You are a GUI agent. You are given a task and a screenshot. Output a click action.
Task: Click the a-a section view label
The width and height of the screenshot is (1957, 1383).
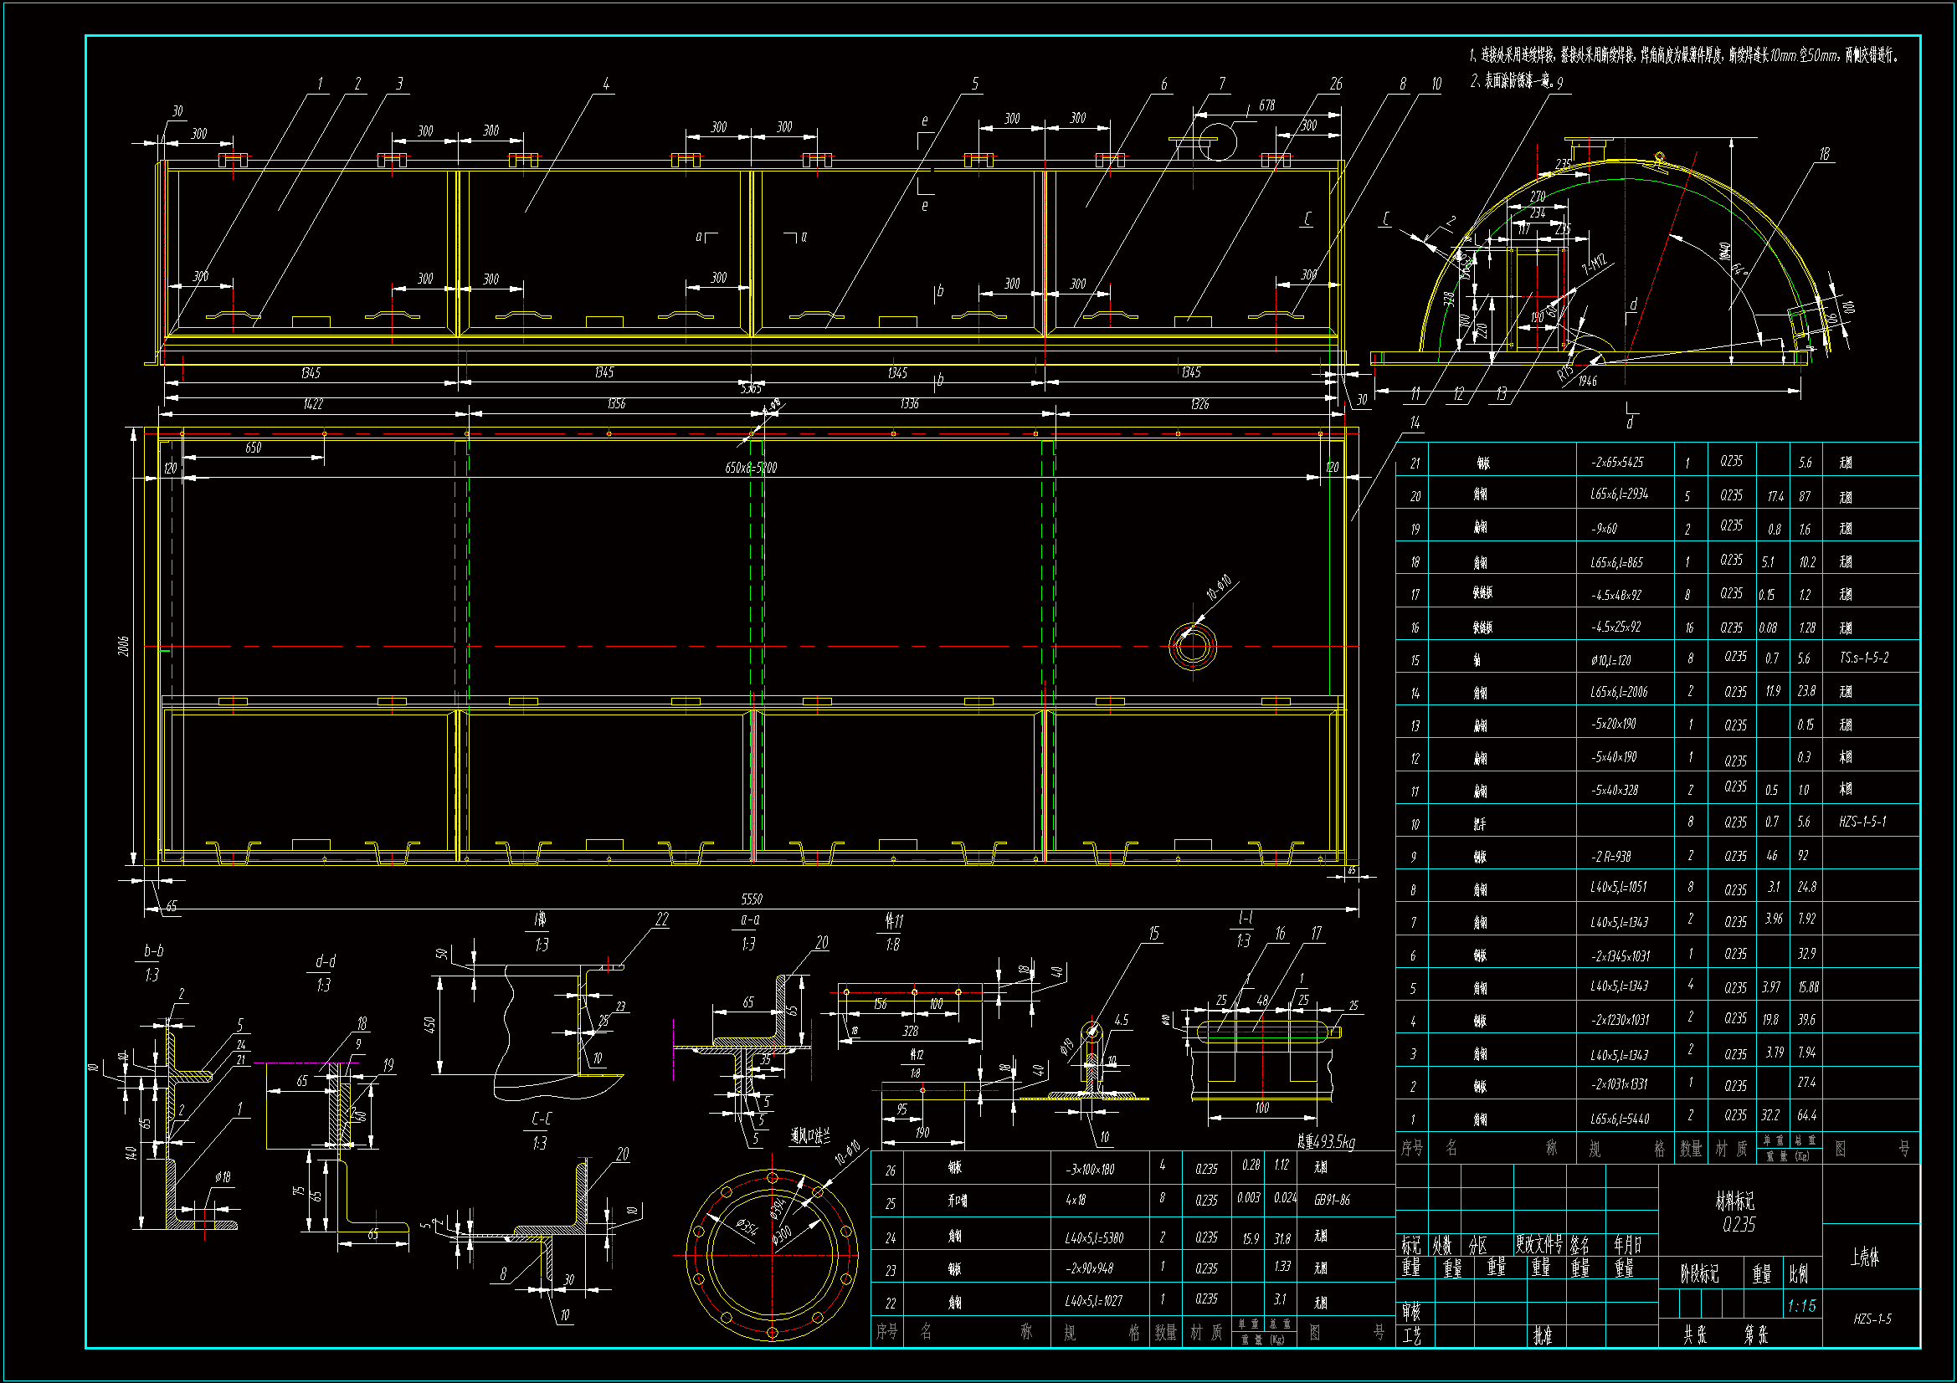(x=749, y=920)
